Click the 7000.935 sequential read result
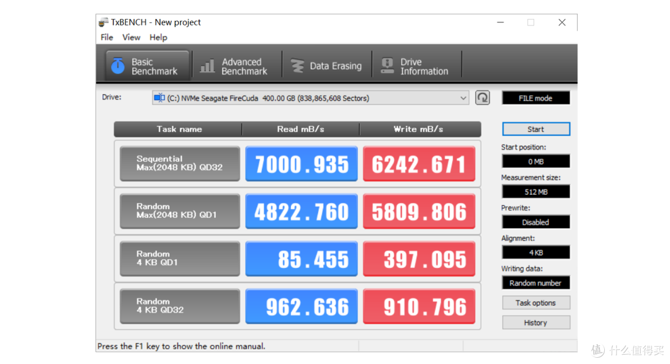Screen dimensions: 670x364 301,164
